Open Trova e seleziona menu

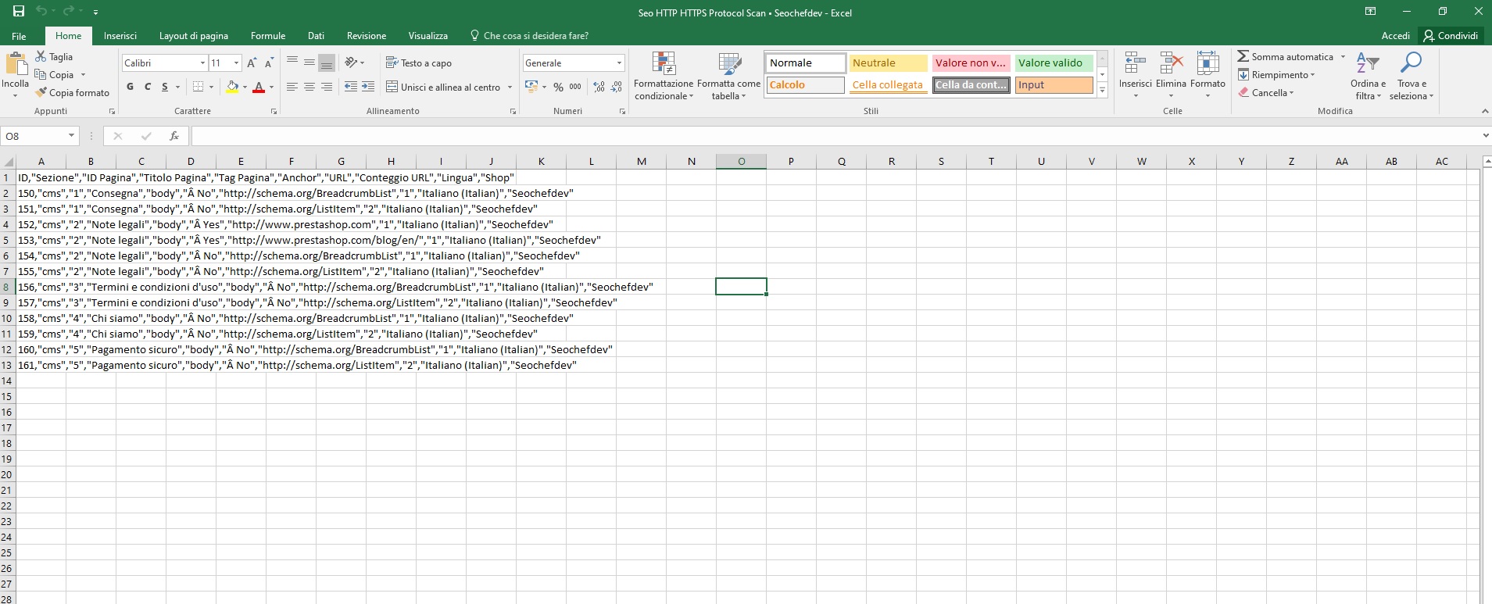pos(1411,76)
